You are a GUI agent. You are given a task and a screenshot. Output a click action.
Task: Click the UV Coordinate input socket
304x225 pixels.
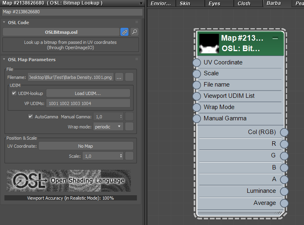tap(196, 63)
